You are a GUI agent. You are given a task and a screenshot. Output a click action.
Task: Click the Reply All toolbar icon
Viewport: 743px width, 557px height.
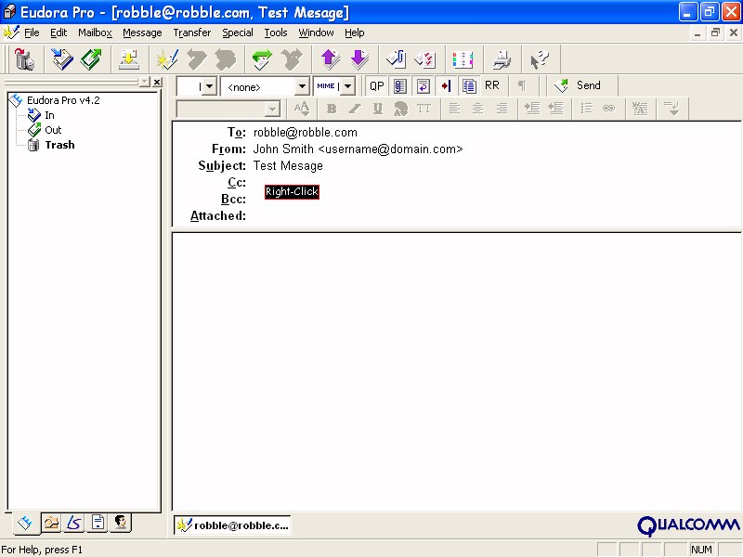tap(226, 59)
